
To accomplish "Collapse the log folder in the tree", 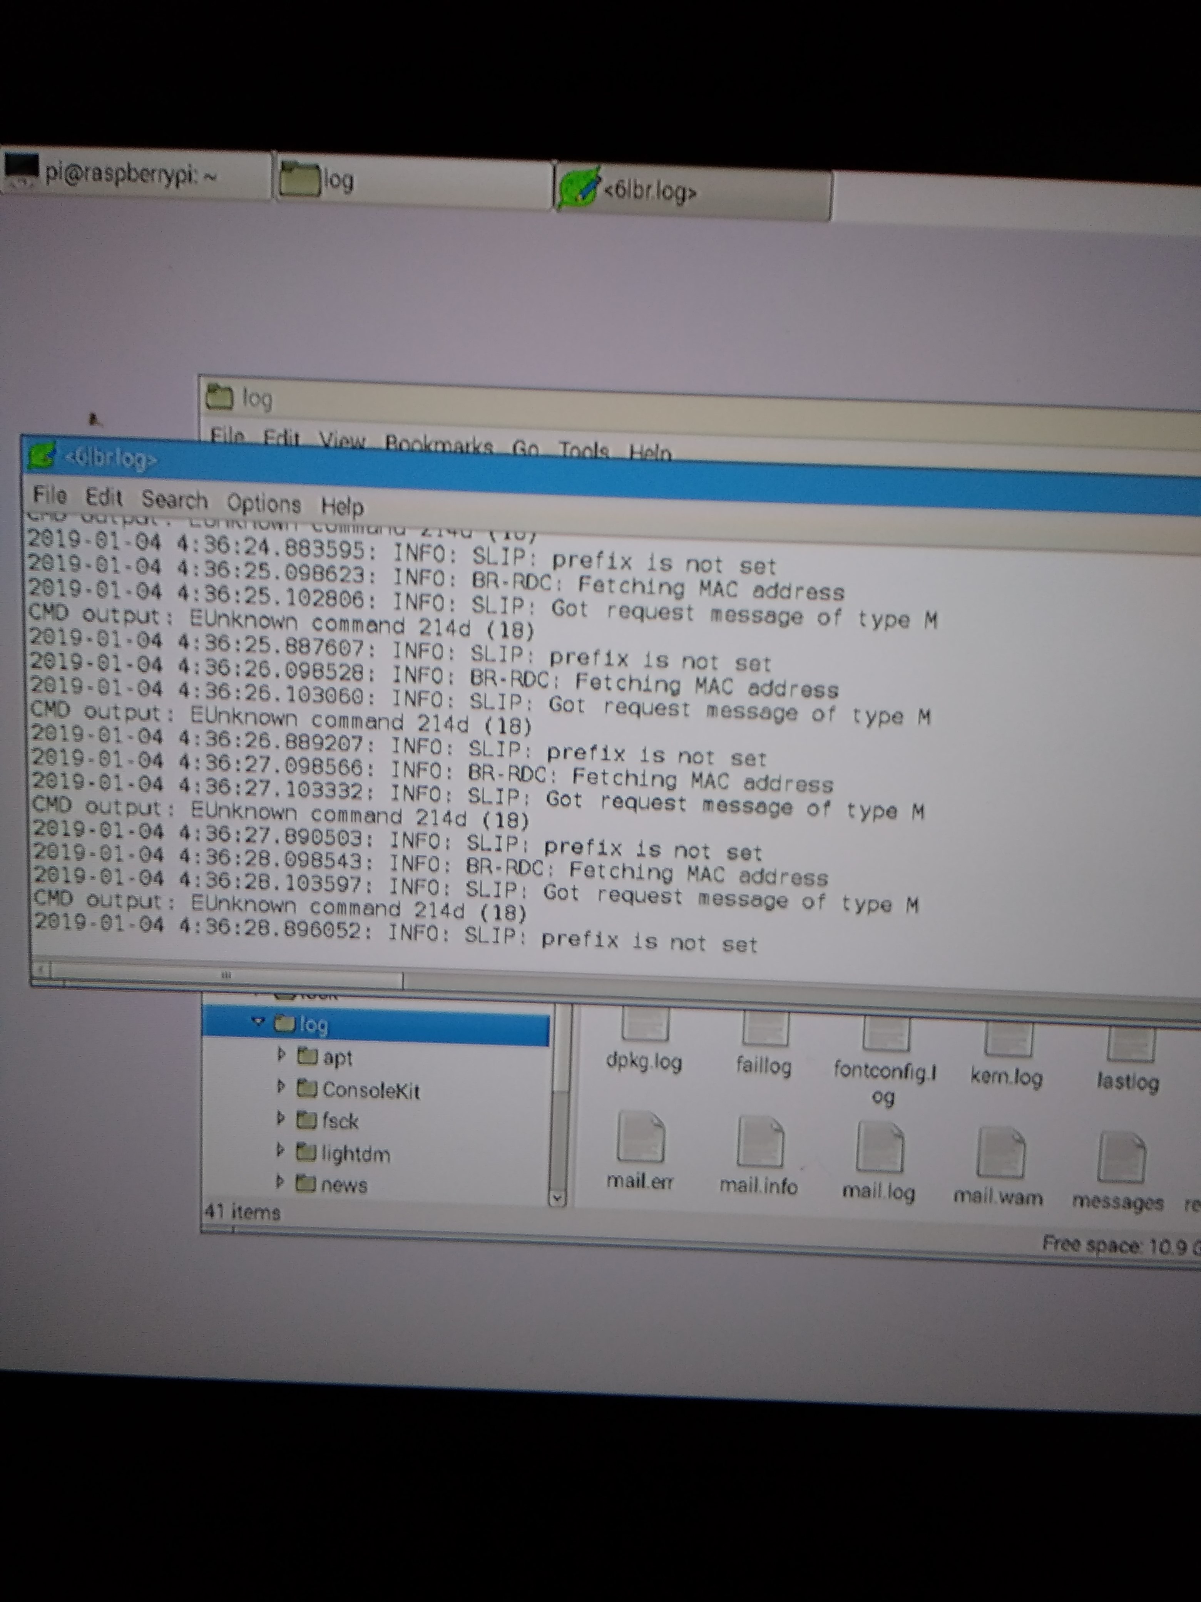I will 258,1021.
